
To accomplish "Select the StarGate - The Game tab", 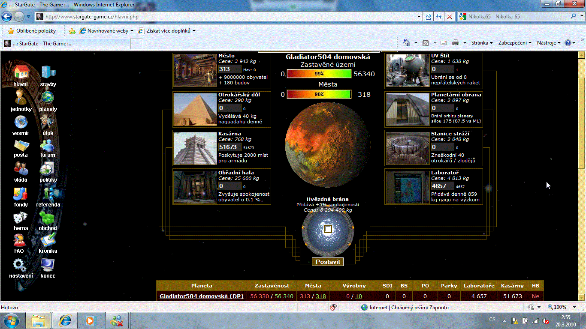I will (x=66, y=43).
